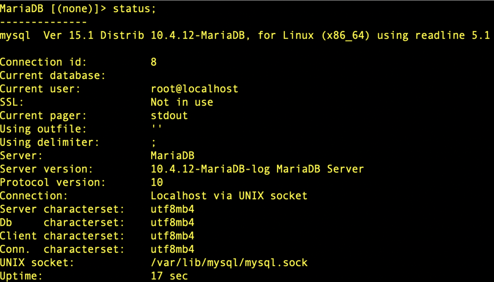The width and height of the screenshot is (494, 282).
Task: Click the connection id value '8'
Action: [x=154, y=62]
